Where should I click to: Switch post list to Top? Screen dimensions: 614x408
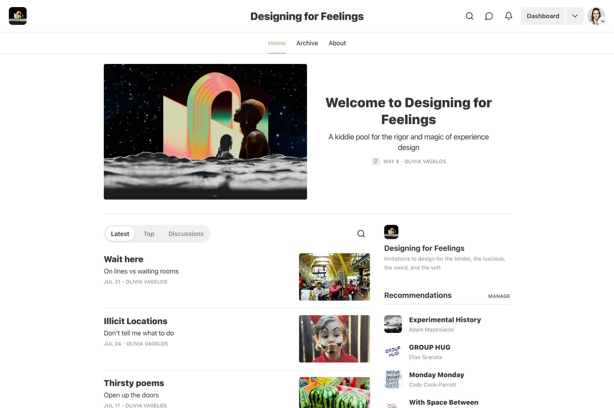coord(149,234)
